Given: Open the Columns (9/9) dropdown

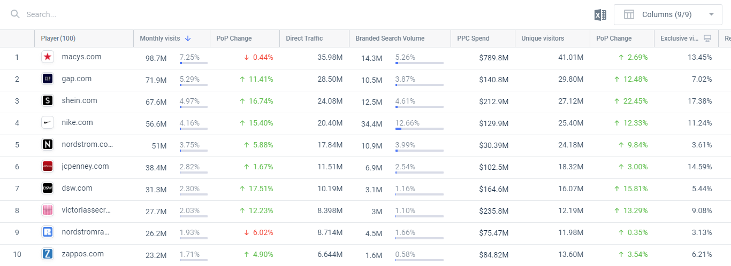Looking at the screenshot, I should [x=668, y=14].
